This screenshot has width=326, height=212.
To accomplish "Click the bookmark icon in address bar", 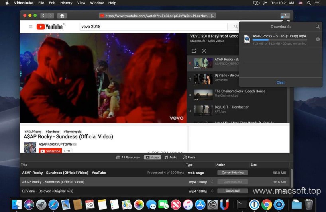I will 213,16.
